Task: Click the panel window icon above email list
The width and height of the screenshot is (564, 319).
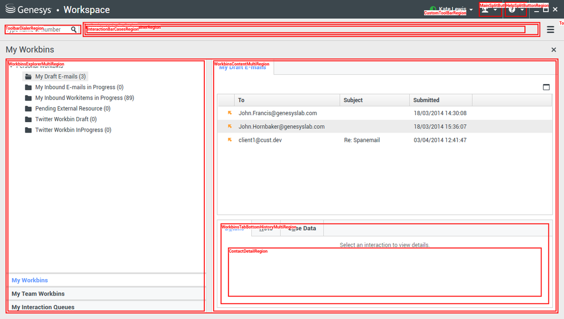Action: pyautogui.click(x=546, y=87)
